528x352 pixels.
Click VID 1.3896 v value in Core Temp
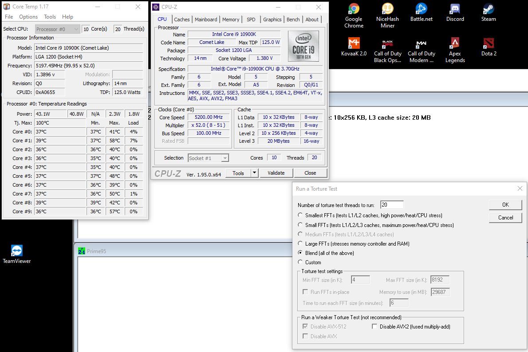pyautogui.click(x=50, y=74)
